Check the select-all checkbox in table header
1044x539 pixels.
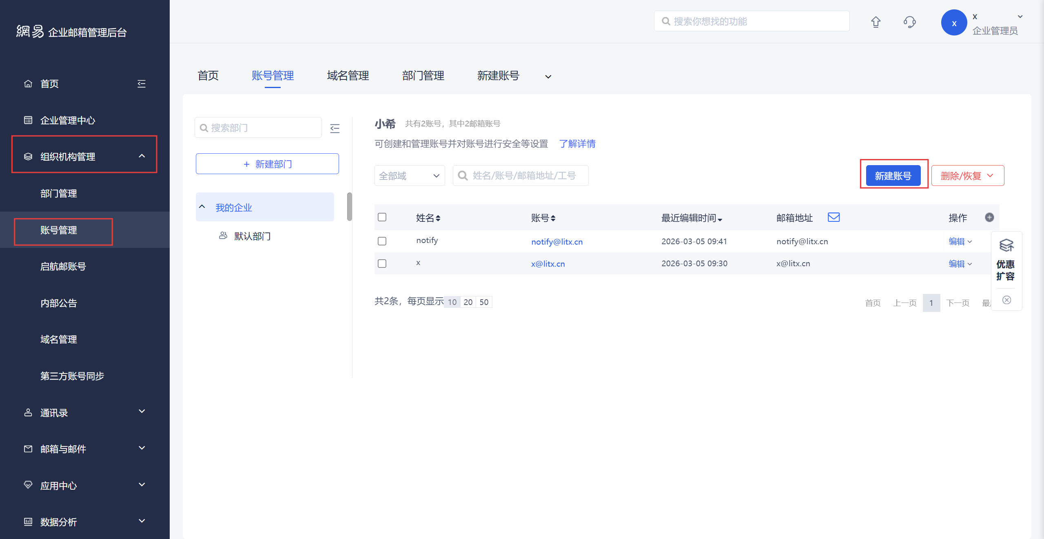[x=382, y=217]
